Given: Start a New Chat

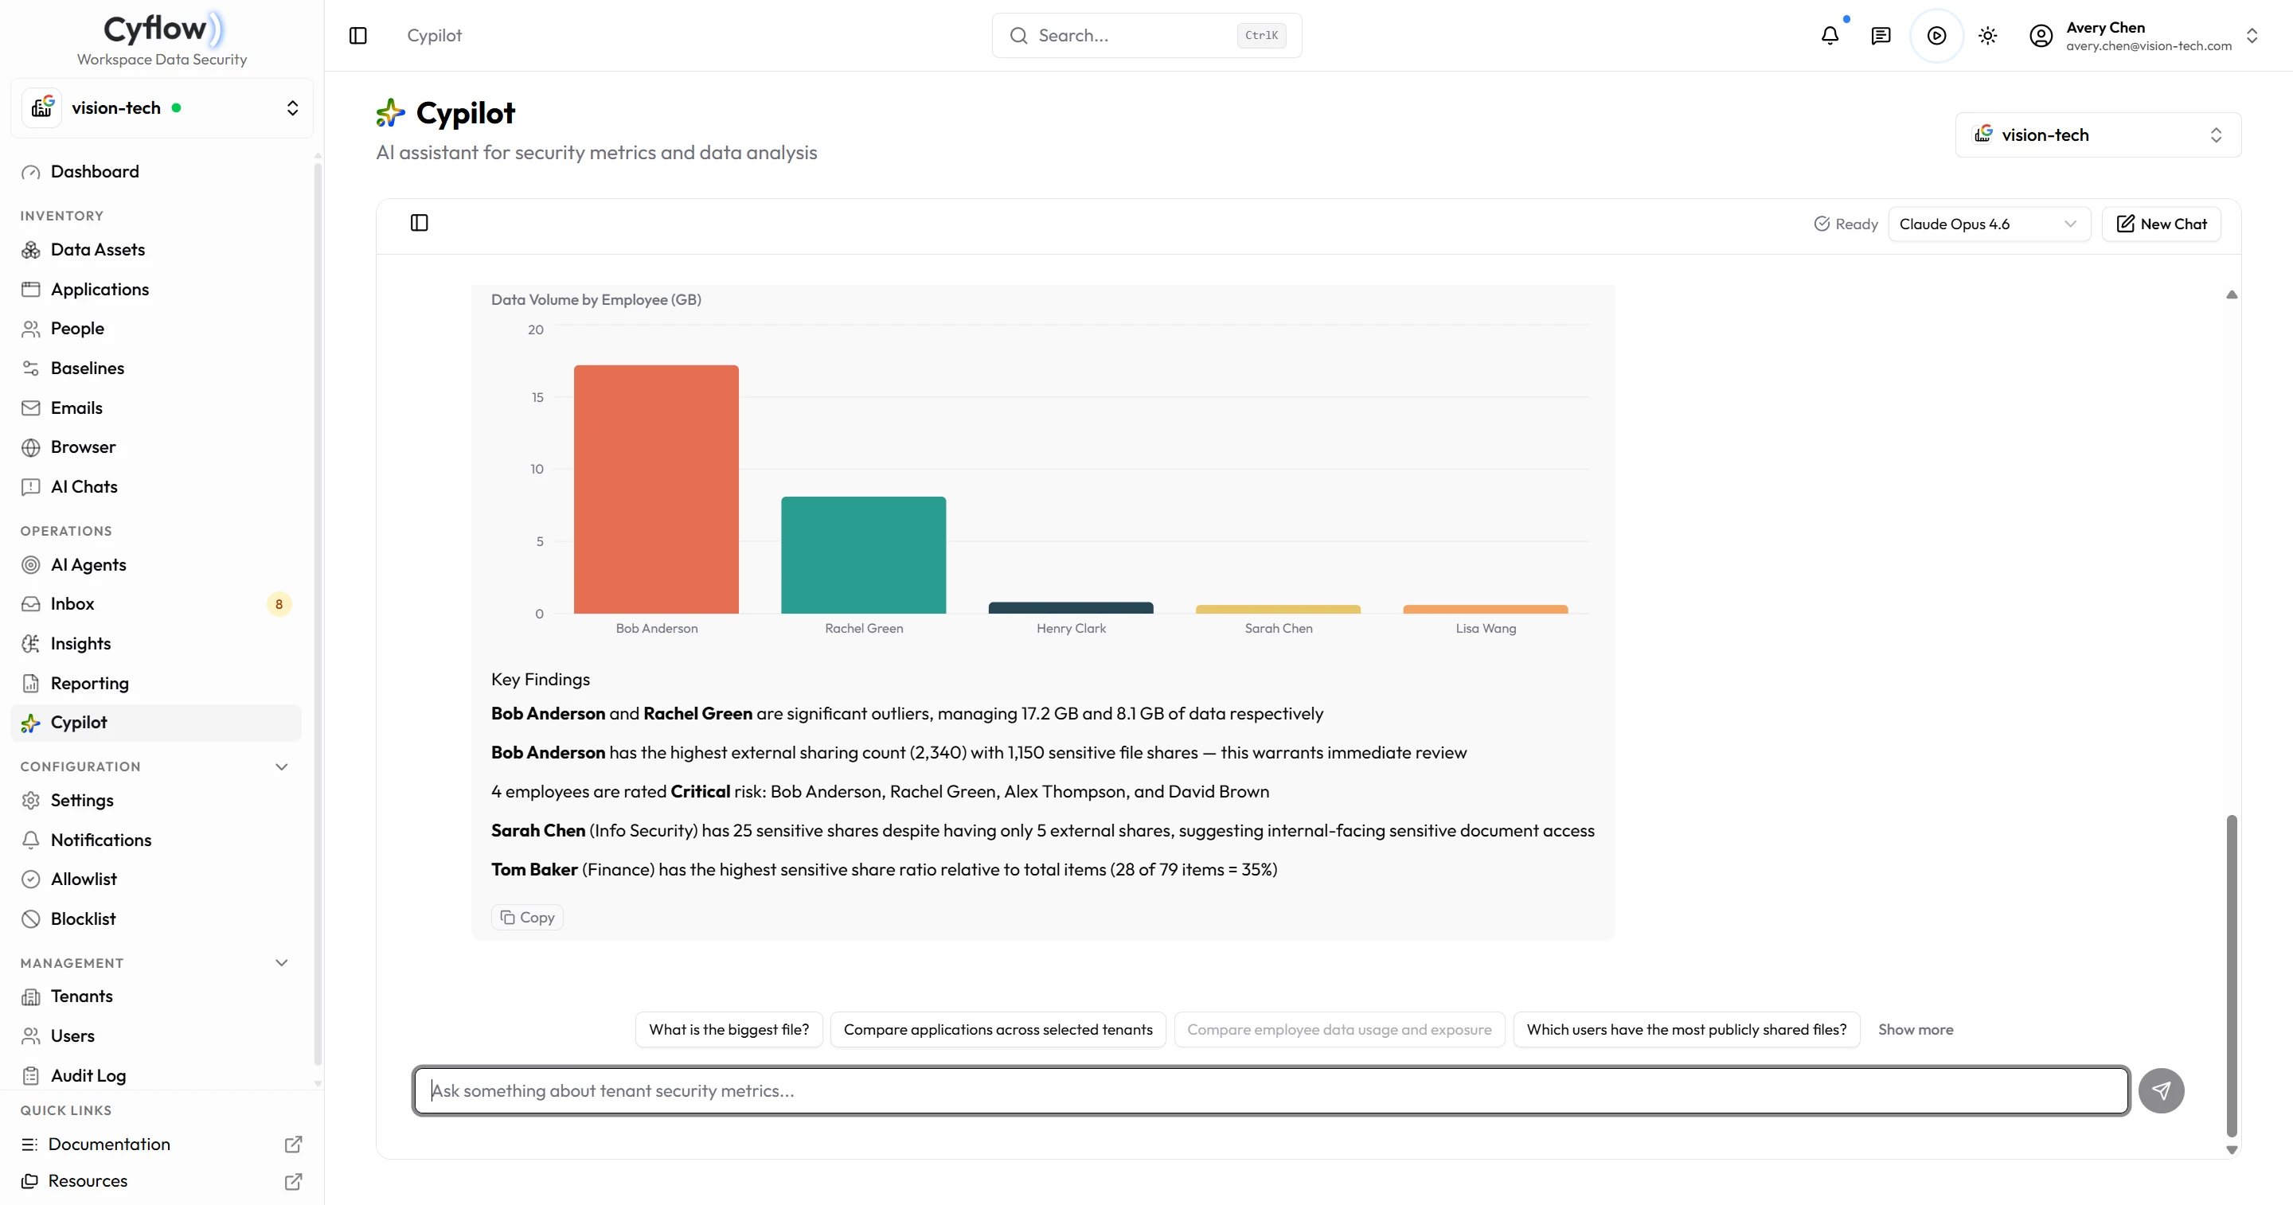Looking at the screenshot, I should [x=2162, y=224].
